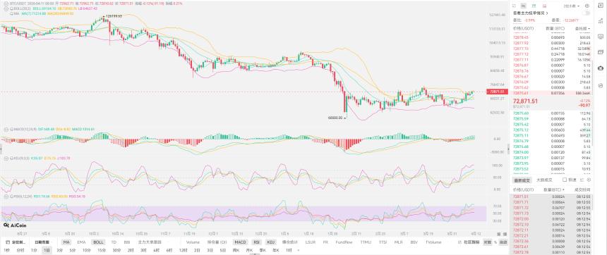
Task: Toggle the BOLL indicator button
Action: 98,242
